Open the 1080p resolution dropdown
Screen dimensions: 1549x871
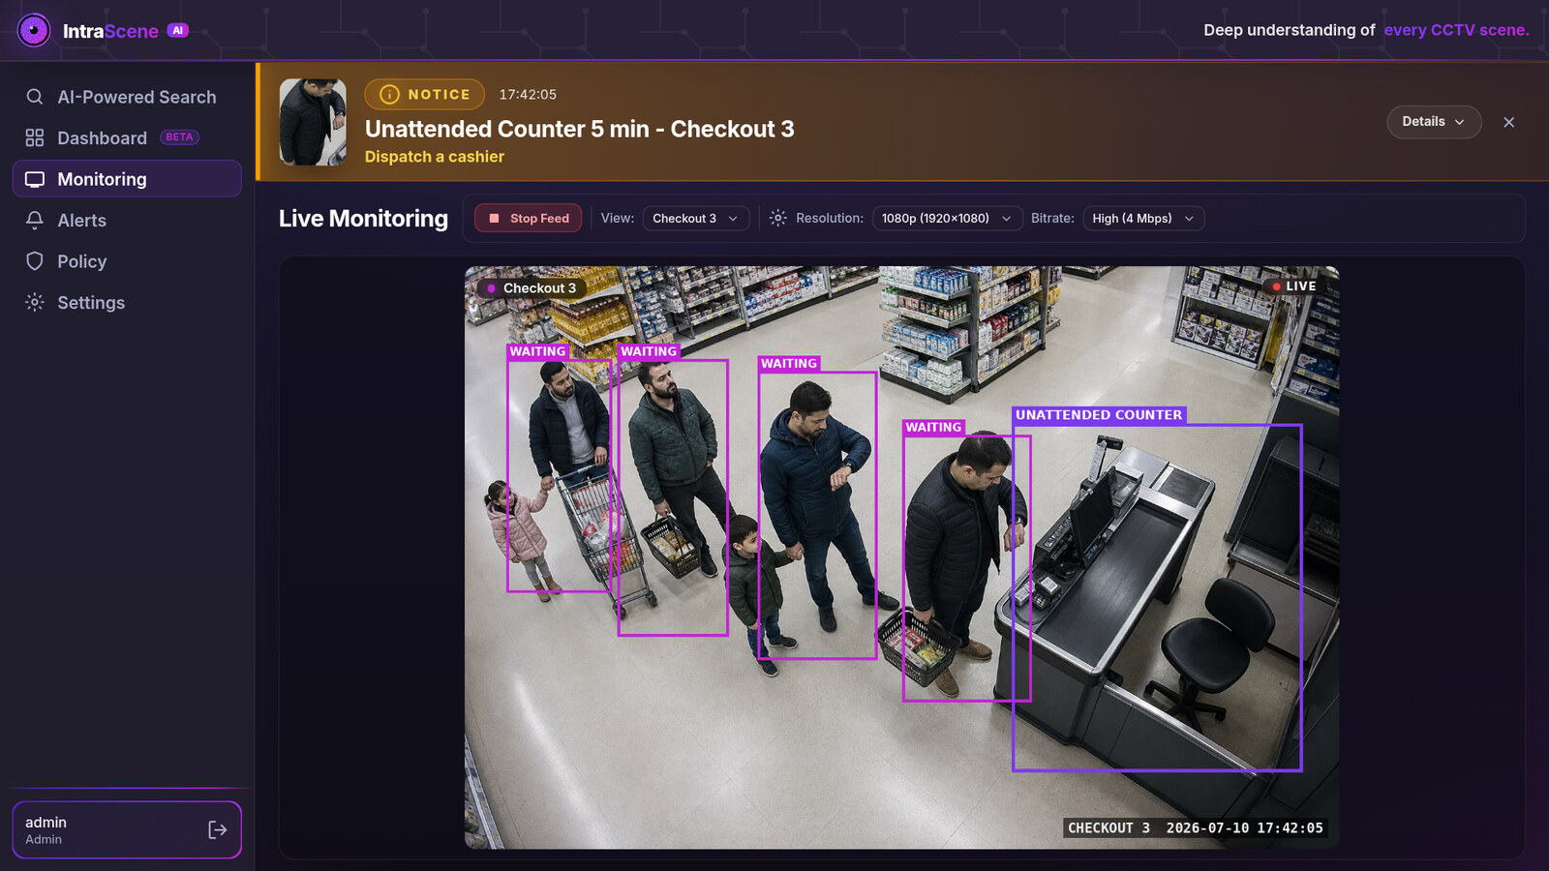pos(947,219)
